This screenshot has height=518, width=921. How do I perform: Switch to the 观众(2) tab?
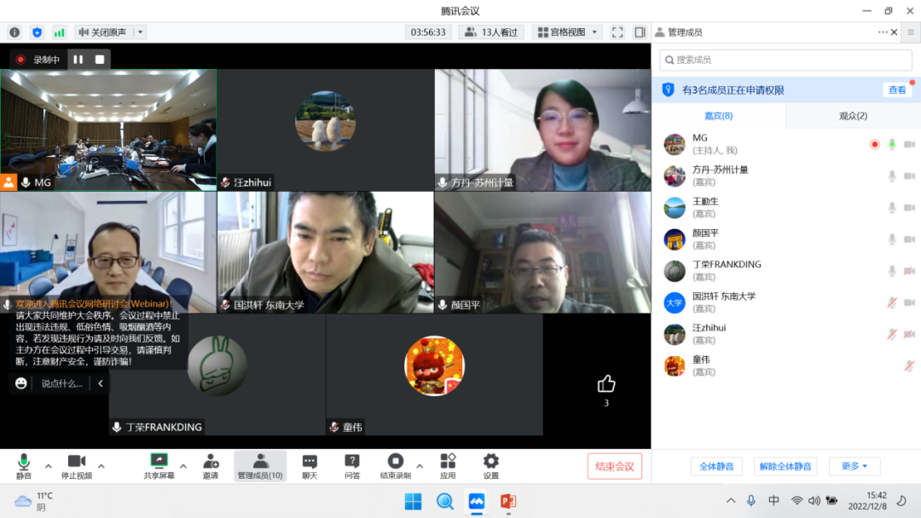[x=853, y=115]
